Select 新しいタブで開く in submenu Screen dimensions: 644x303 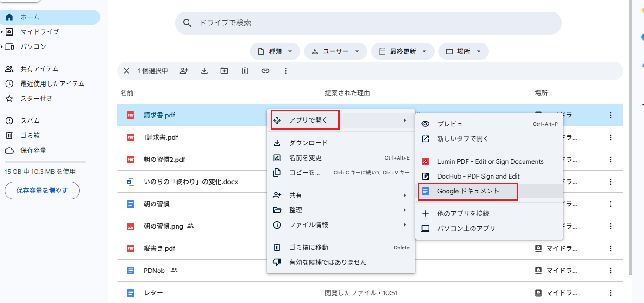coord(489,139)
